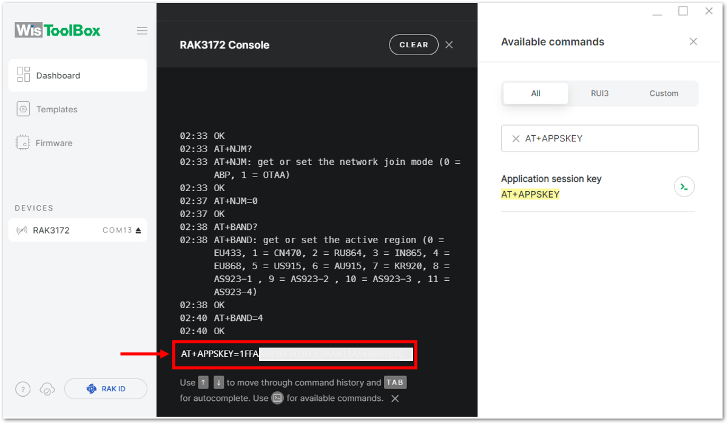Click the DEVICES section heading
The height and width of the screenshot is (424, 728).
coord(34,208)
